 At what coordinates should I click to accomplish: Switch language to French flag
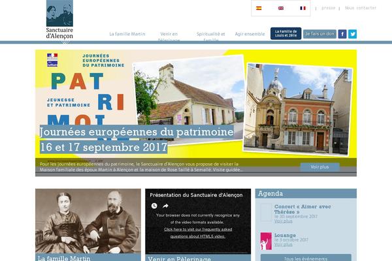coord(302,8)
